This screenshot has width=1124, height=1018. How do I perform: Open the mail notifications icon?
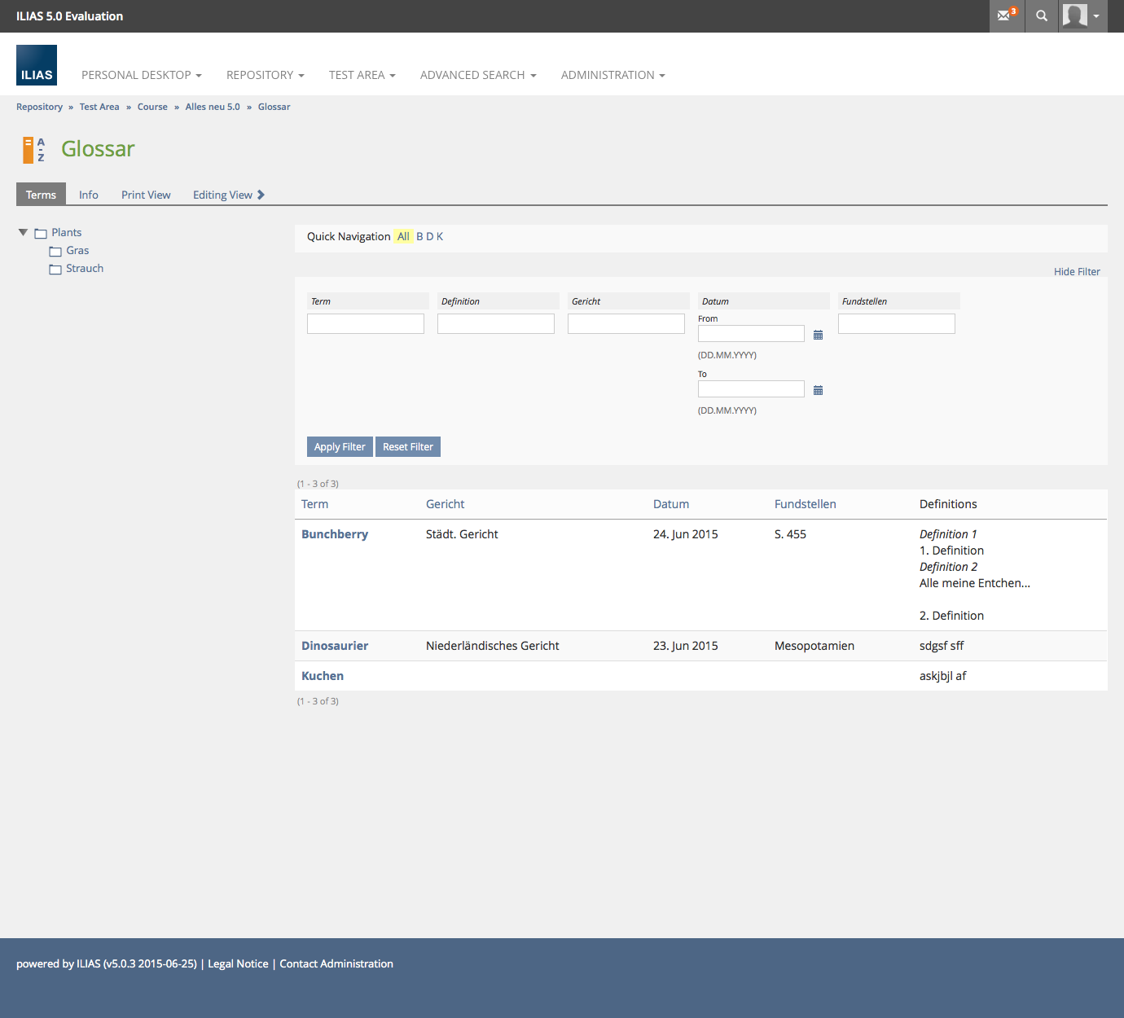click(1007, 15)
